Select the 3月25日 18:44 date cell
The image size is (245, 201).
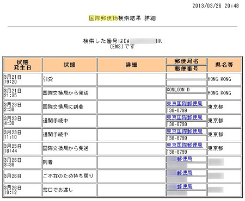22,148
